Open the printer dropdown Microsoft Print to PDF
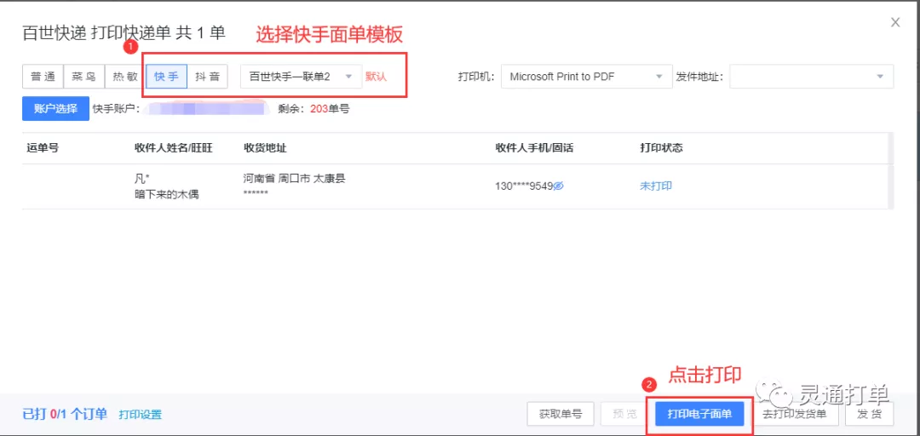 pos(587,77)
